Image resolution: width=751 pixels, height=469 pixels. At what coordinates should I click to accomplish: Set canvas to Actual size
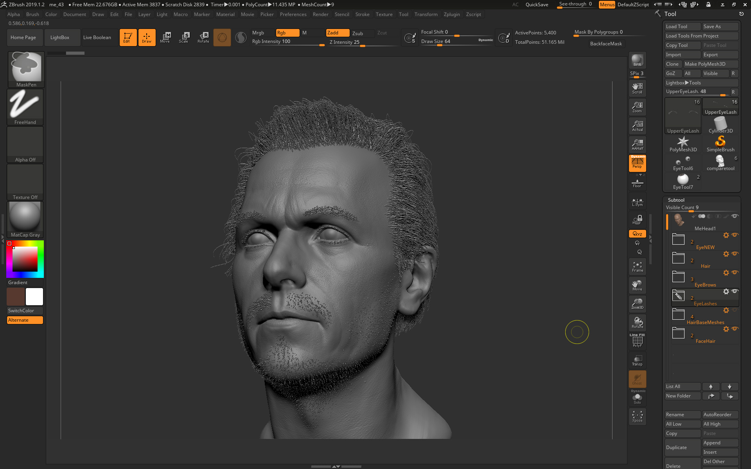click(x=637, y=126)
